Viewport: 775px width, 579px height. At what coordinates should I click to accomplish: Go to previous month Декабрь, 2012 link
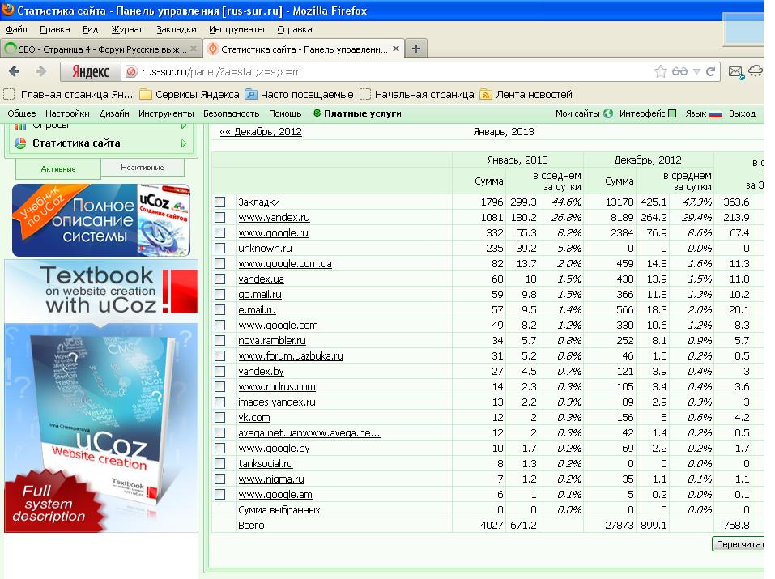coord(261,131)
